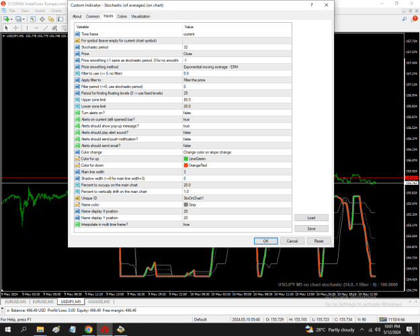Toggle the Navigator folder-star icon
The image size is (420, 336).
click(x=51, y=19)
